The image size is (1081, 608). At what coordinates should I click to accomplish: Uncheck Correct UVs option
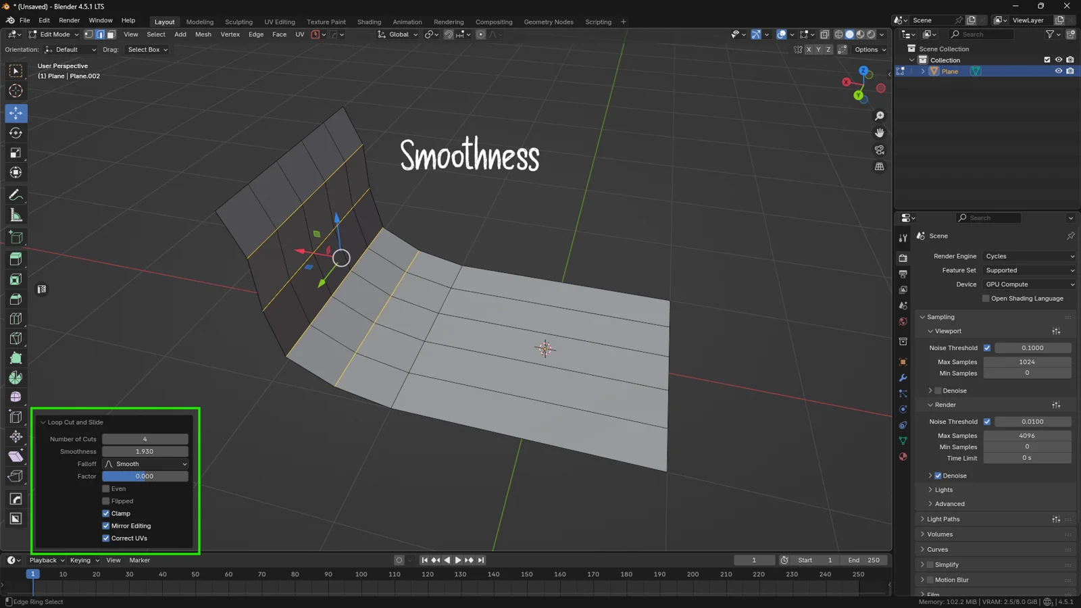[x=106, y=538]
